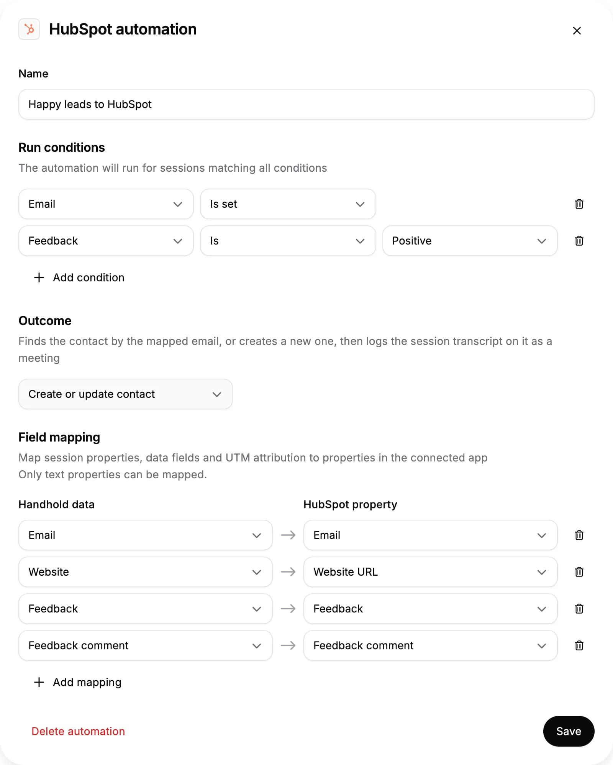Close the HubSpot automation dialog
This screenshot has width=613, height=765.
click(577, 31)
